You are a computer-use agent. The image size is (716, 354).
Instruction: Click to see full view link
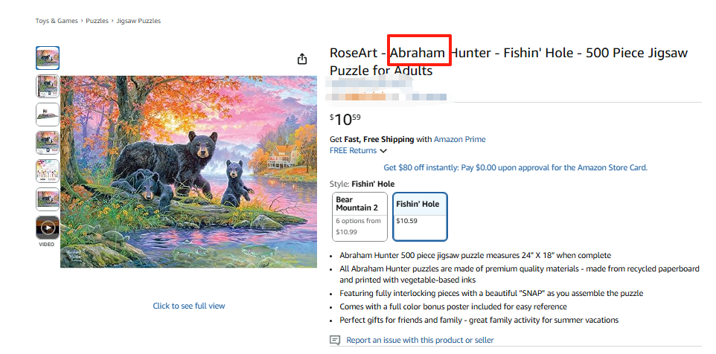[x=189, y=306]
